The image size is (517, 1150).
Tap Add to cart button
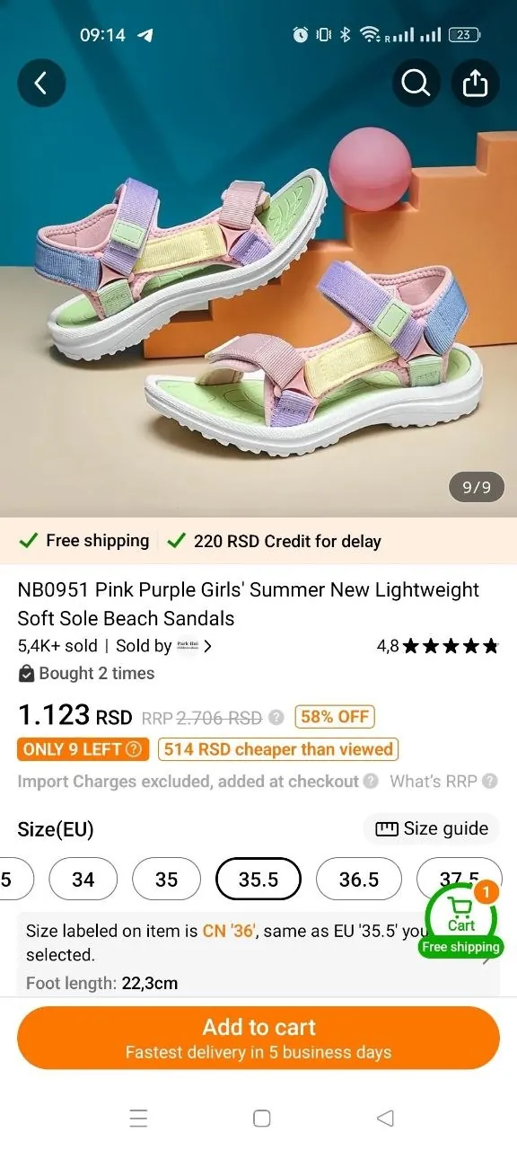coord(258,1038)
